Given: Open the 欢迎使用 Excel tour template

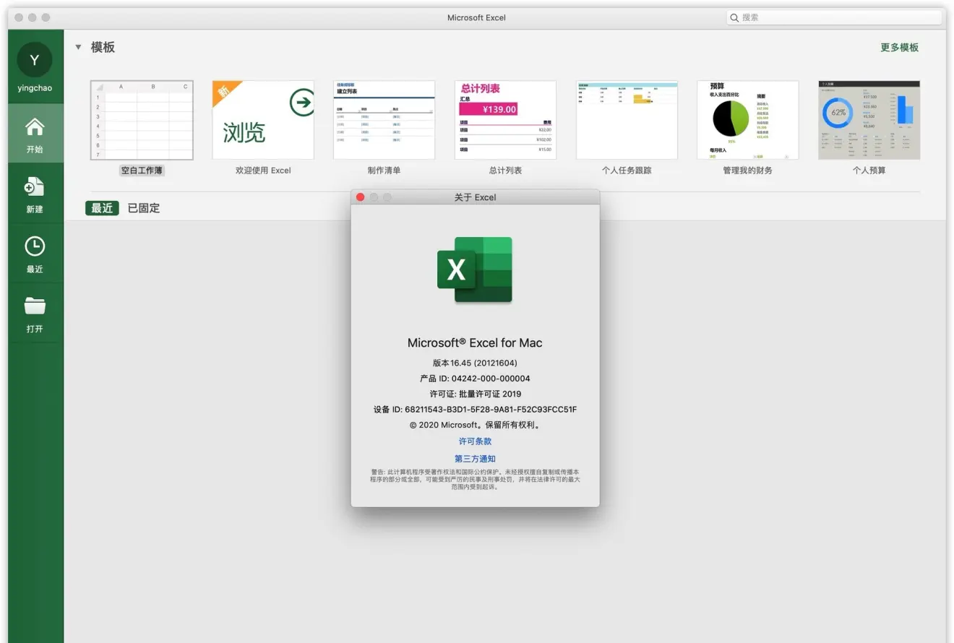Looking at the screenshot, I should click(x=263, y=120).
